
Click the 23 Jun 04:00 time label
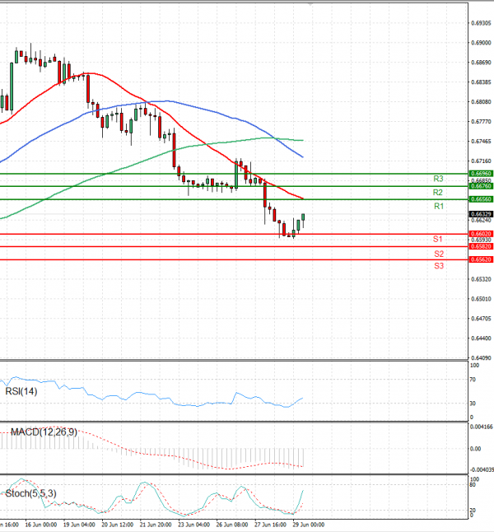pos(193,525)
